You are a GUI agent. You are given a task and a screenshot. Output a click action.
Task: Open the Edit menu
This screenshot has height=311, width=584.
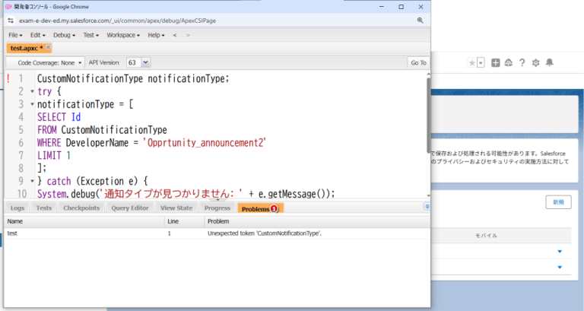coord(37,35)
